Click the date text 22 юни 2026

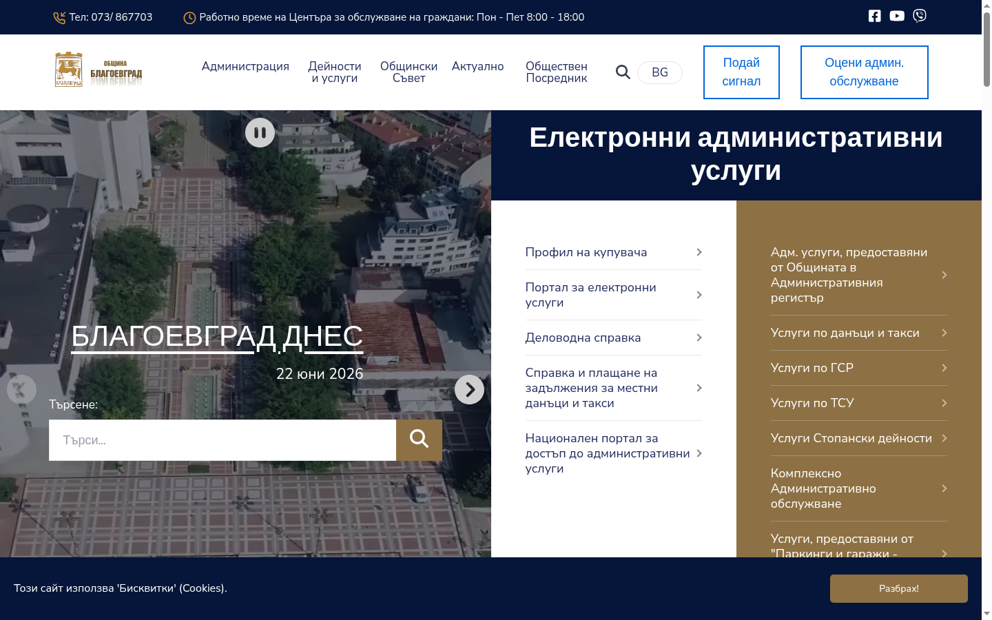pos(320,373)
